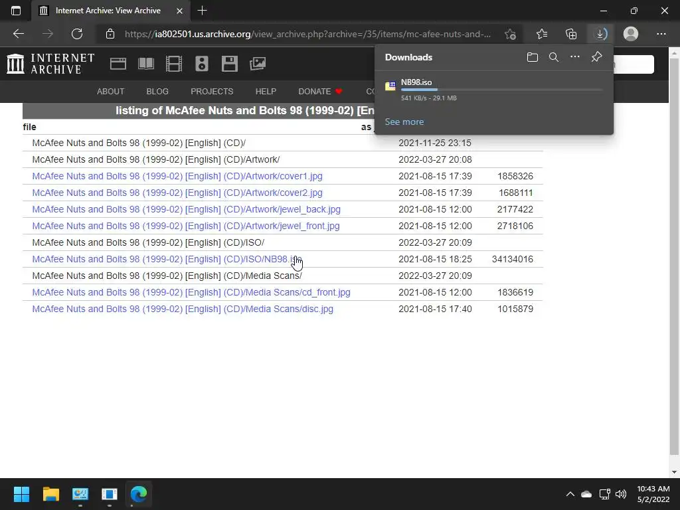Click the ISO/NB98.iso file link
The height and width of the screenshot is (510, 680).
(167, 260)
